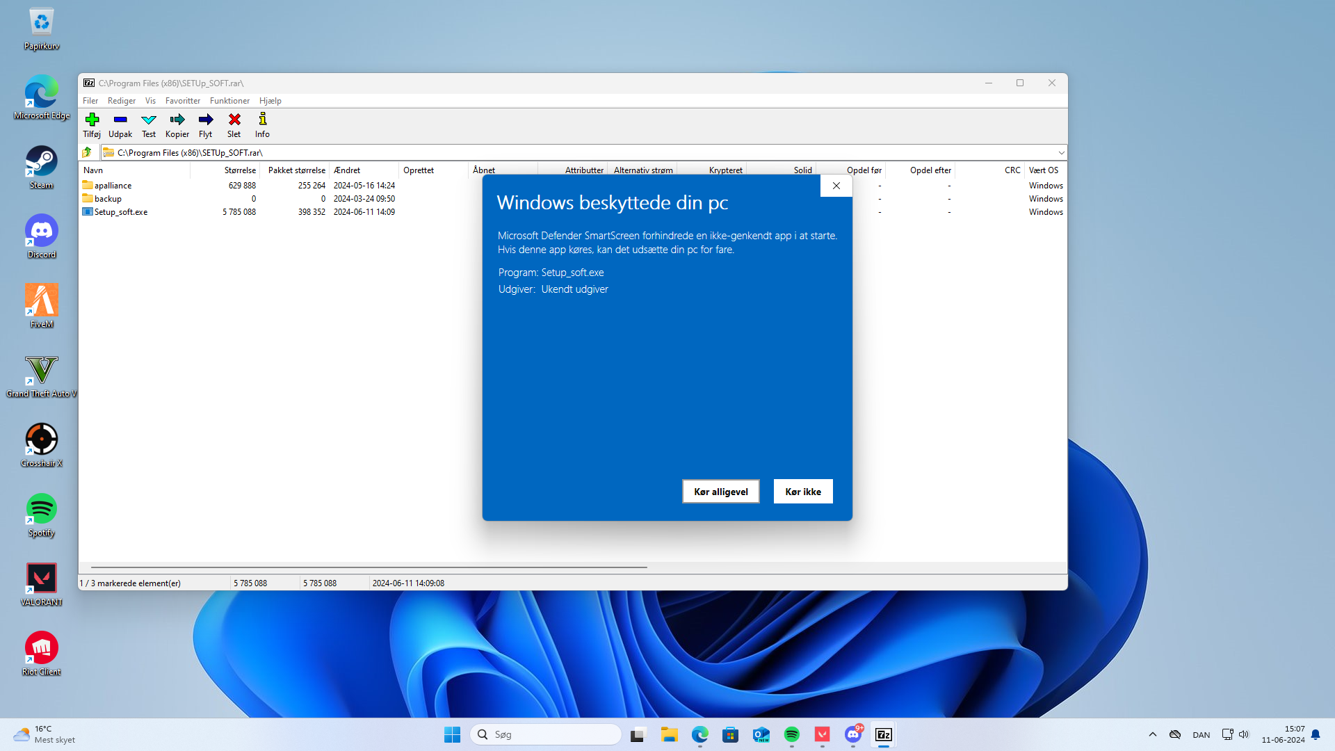The width and height of the screenshot is (1335, 751).
Task: Click the Udpak (extract) toolbar icon
Action: 120,120
